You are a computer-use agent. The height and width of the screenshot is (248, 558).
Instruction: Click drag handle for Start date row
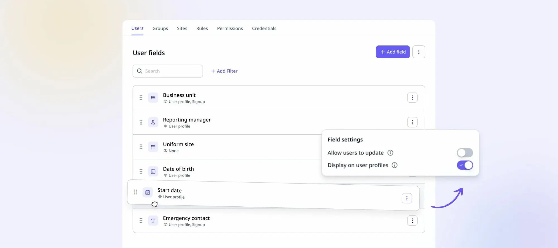coord(135,192)
